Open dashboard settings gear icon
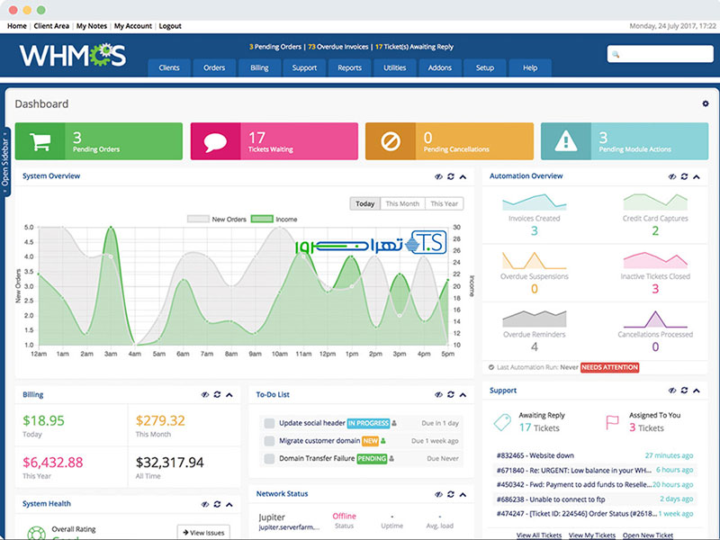 pos(705,103)
